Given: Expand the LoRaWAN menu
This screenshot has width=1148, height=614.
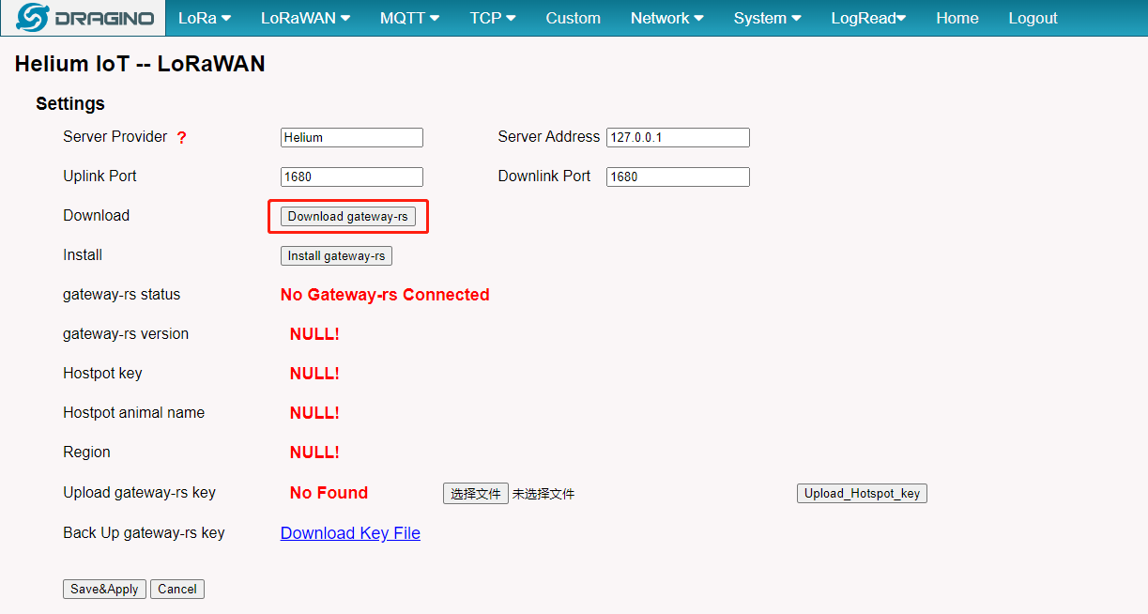Looking at the screenshot, I should (305, 18).
